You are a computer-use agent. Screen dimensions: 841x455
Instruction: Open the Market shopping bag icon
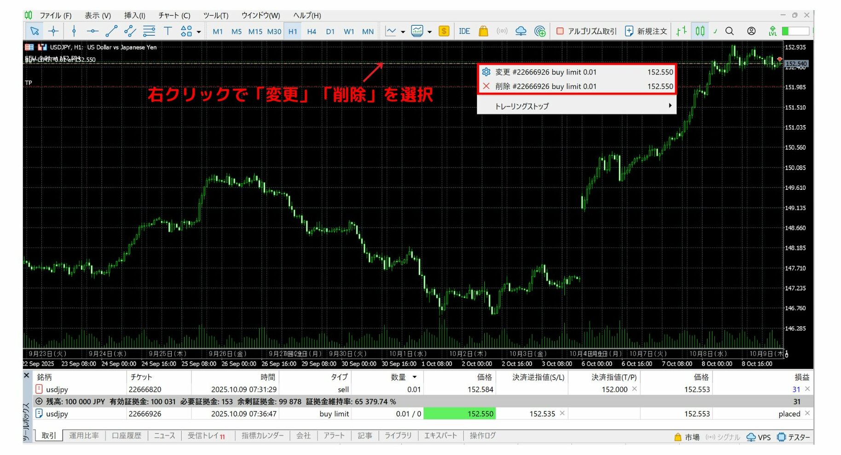[483, 31]
